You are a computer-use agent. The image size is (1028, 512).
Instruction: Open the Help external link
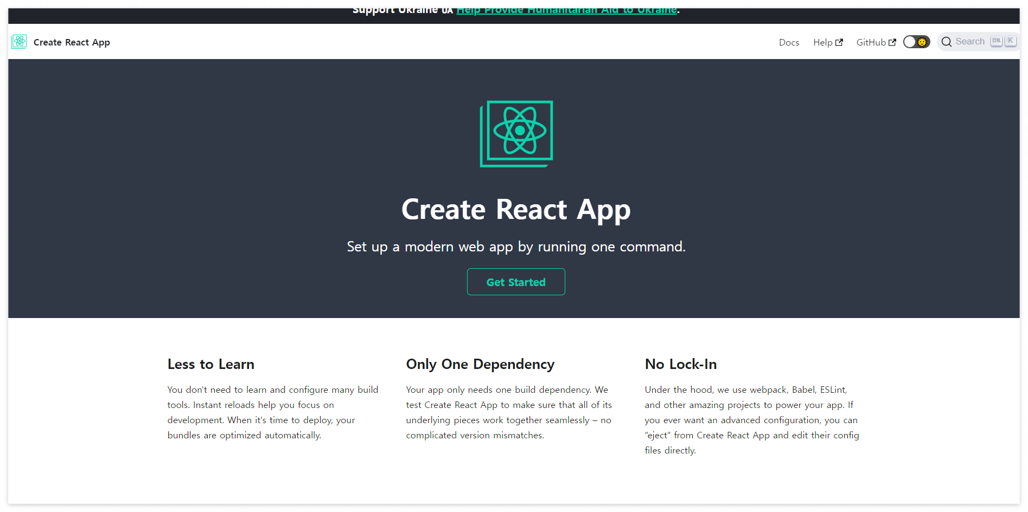828,42
